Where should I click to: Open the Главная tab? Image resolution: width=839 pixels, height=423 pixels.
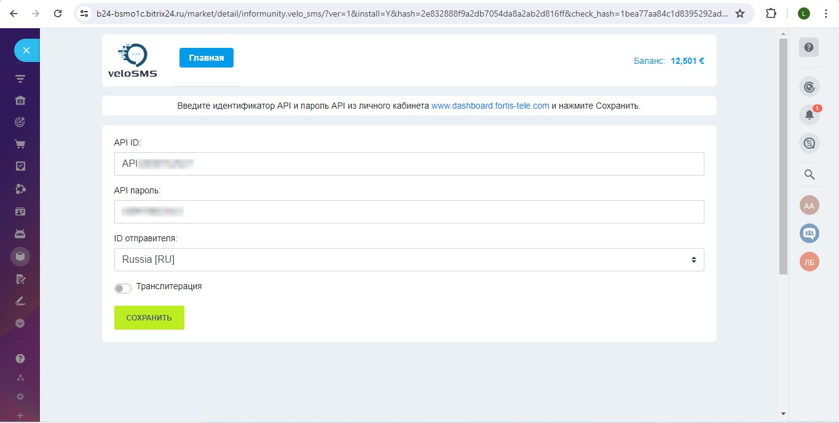pyautogui.click(x=207, y=58)
